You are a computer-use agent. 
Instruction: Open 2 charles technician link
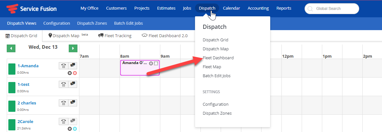tap(27, 103)
